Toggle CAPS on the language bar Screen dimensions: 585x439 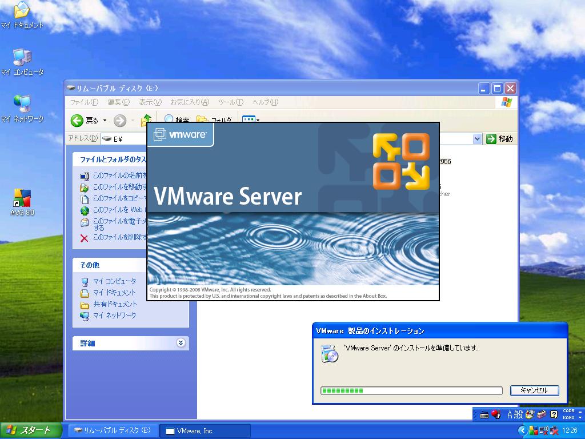(x=568, y=410)
